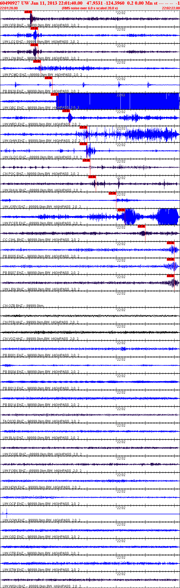
Task: Click the end time "22:02:22.00" label
Action: (x=171, y=8)
